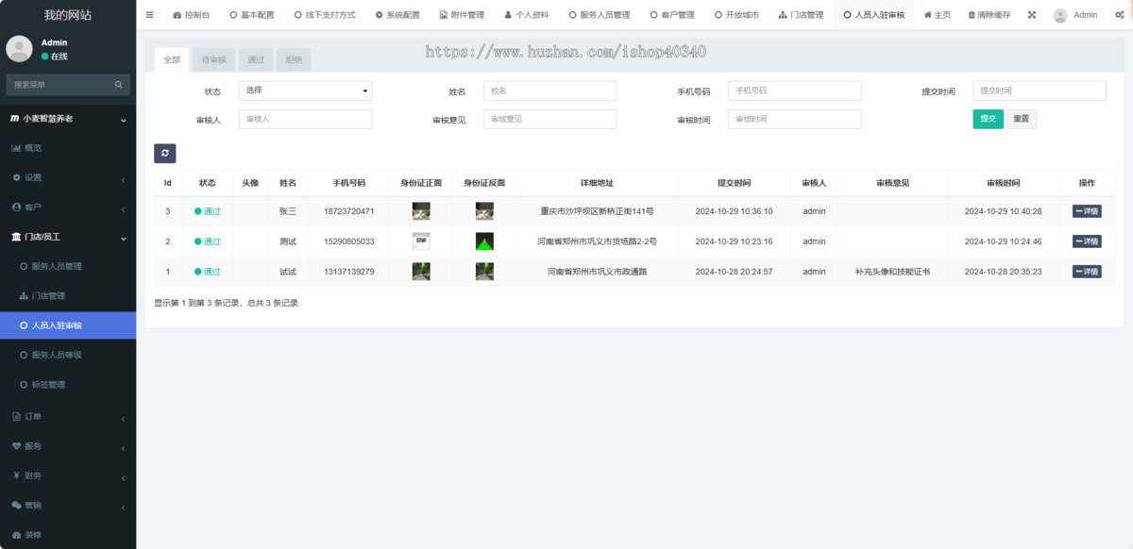The width and height of the screenshot is (1133, 549).
Task: Open 门店管理 sidebar item
Action: click(x=68, y=296)
